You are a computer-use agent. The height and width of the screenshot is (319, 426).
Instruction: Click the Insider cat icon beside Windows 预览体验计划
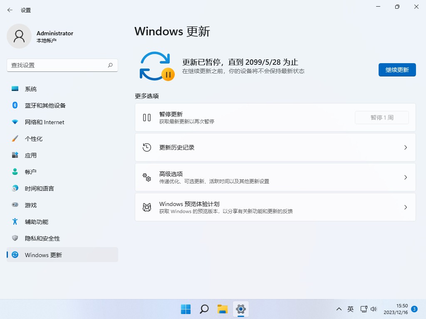[147, 207]
